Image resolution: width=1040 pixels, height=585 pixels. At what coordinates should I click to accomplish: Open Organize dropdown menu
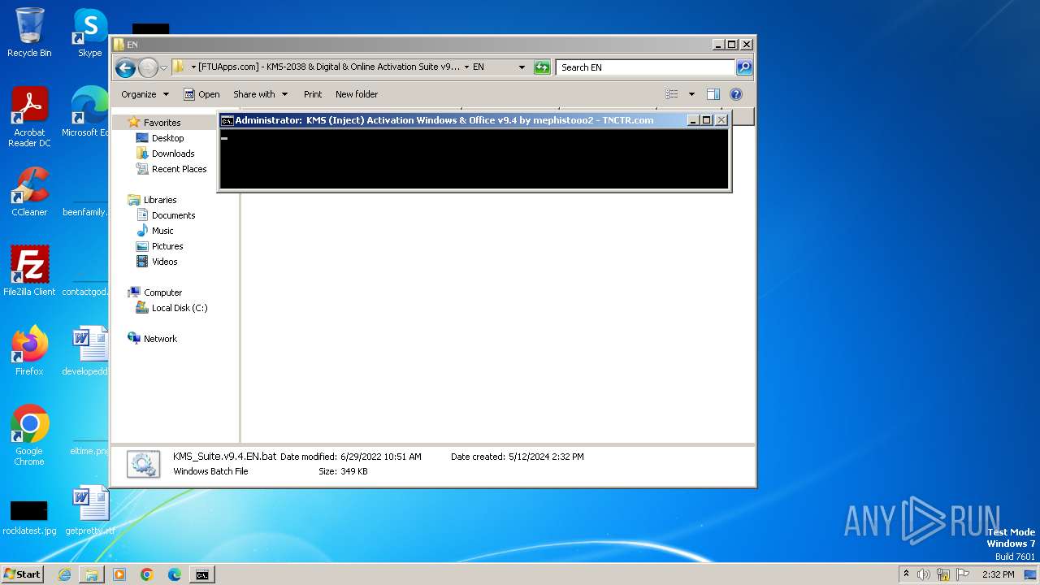click(145, 94)
